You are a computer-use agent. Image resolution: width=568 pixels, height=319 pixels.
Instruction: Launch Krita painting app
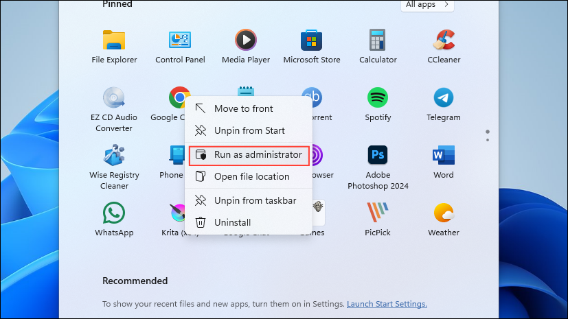[x=177, y=213]
